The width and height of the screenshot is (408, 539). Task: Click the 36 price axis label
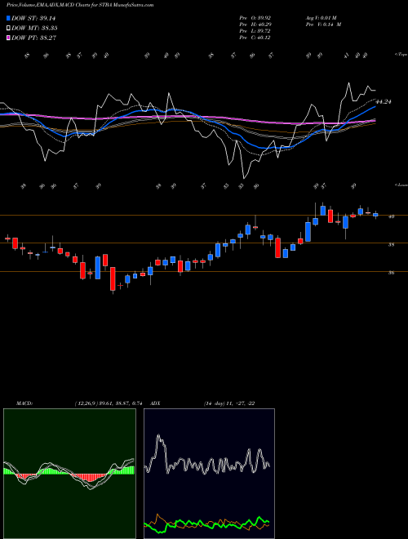[391, 273]
